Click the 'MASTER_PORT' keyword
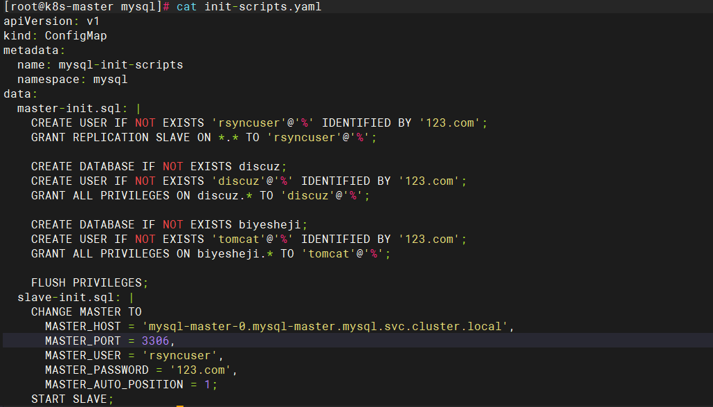 (x=83, y=341)
